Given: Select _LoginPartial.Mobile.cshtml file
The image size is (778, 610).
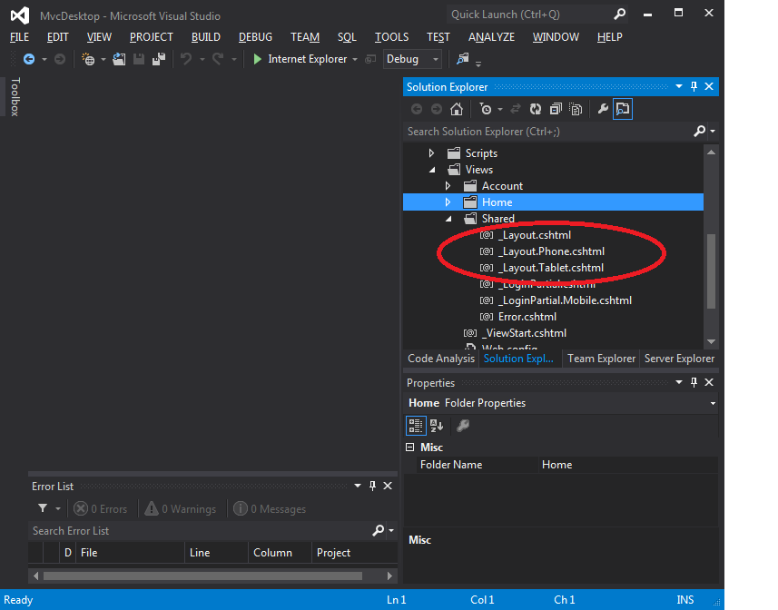Looking at the screenshot, I should pos(565,300).
